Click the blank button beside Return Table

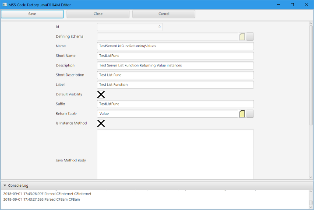250,114
